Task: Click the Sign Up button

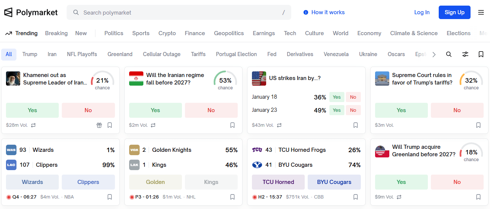Action: (454, 12)
